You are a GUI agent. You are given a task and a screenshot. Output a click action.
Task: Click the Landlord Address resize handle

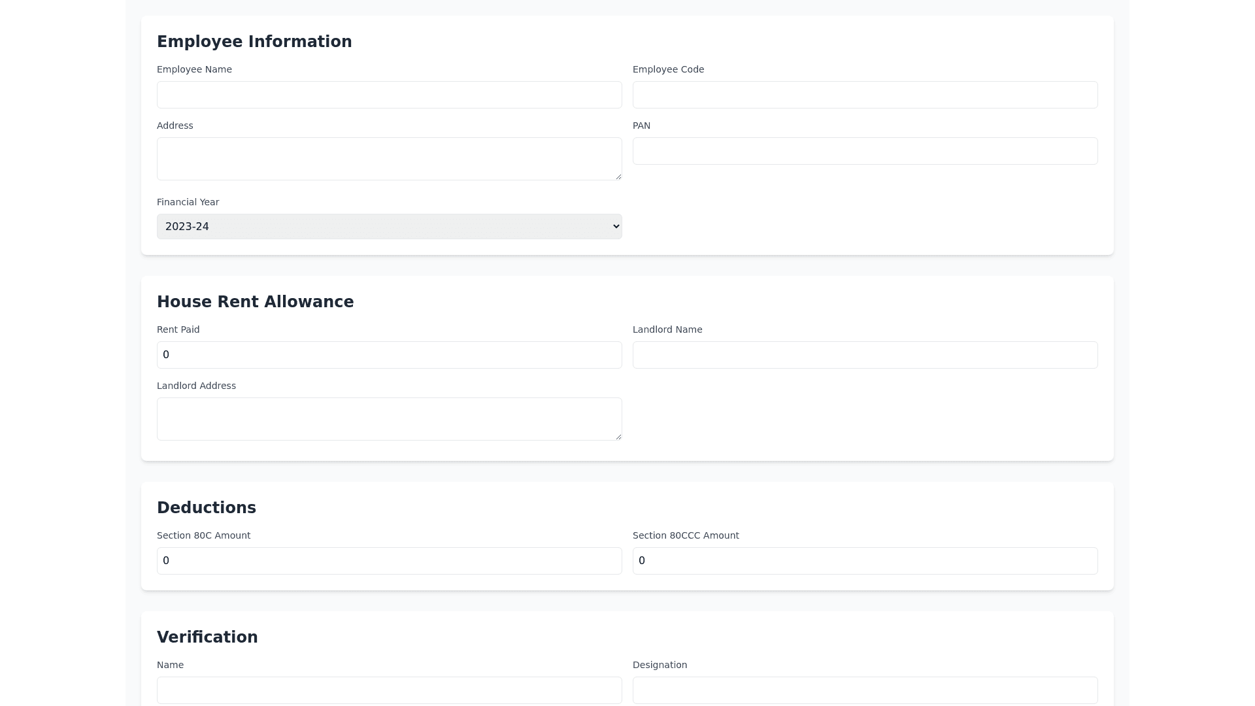coord(618,437)
